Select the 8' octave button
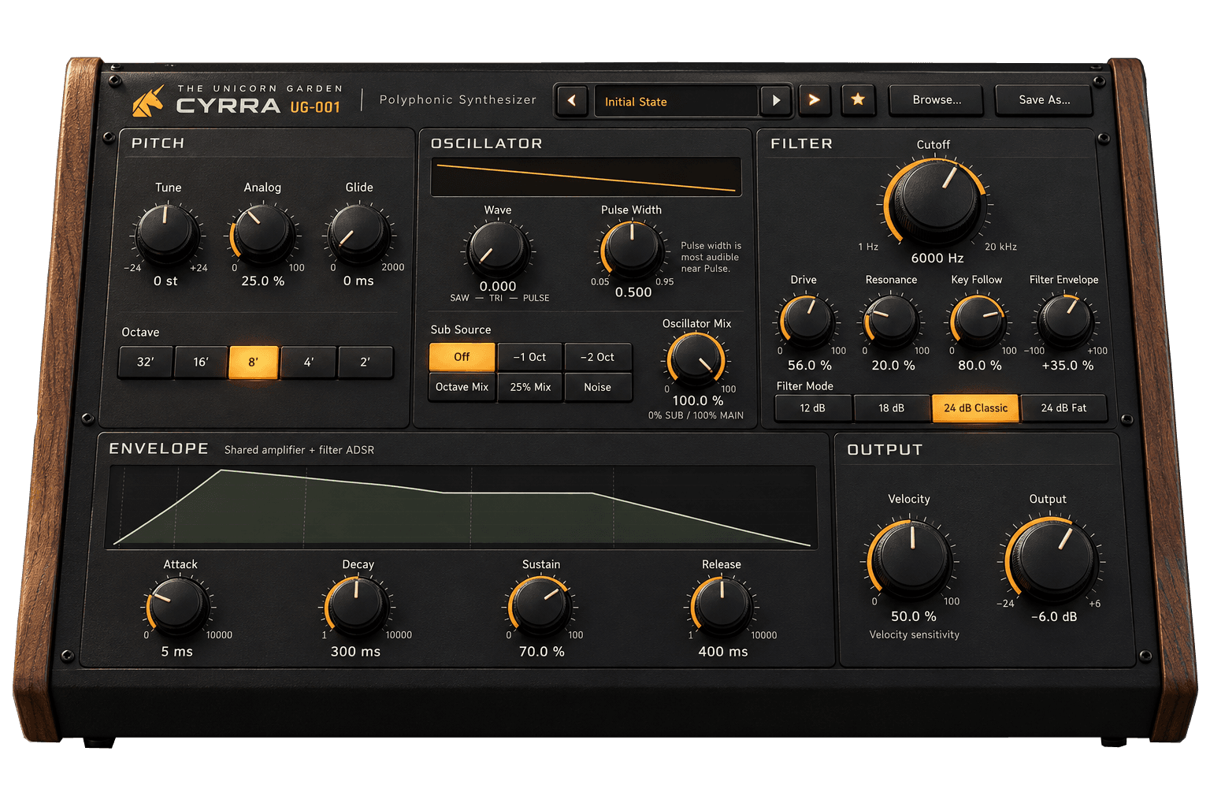 tap(254, 363)
